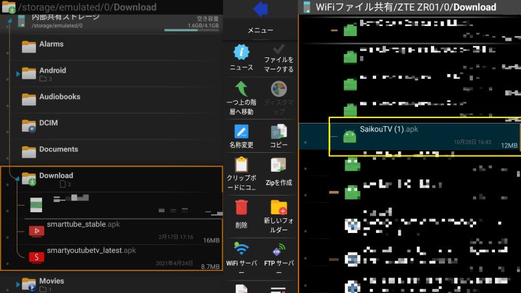521x293 pixels.
Task: Open the Audiobooks folder
Action: click(x=112, y=99)
